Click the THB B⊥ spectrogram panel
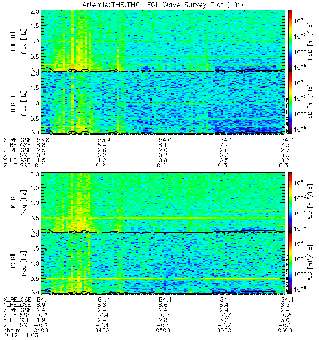The image size is (319, 340). [163, 41]
